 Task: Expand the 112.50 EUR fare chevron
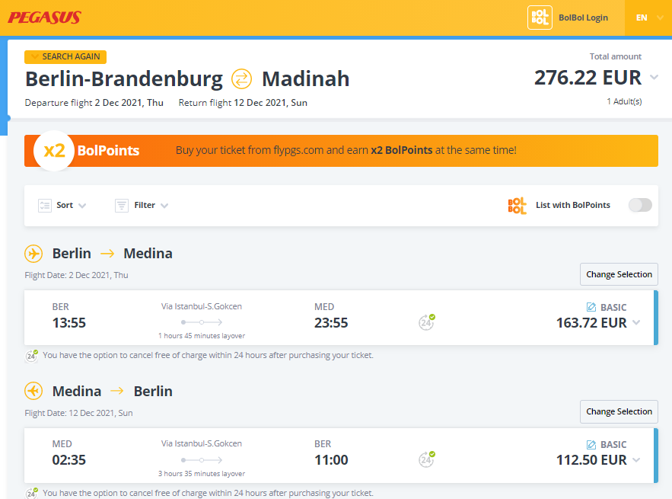click(x=636, y=460)
